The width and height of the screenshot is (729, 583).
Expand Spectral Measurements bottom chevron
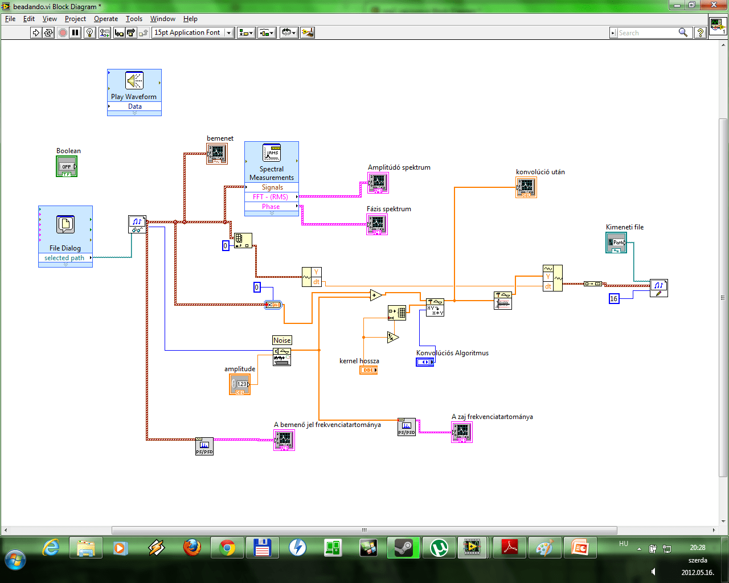click(x=272, y=214)
